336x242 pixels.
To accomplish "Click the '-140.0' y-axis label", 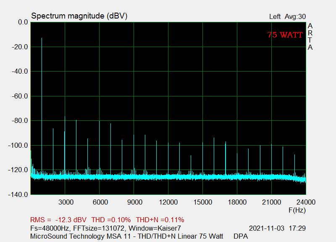I will [18, 194].
